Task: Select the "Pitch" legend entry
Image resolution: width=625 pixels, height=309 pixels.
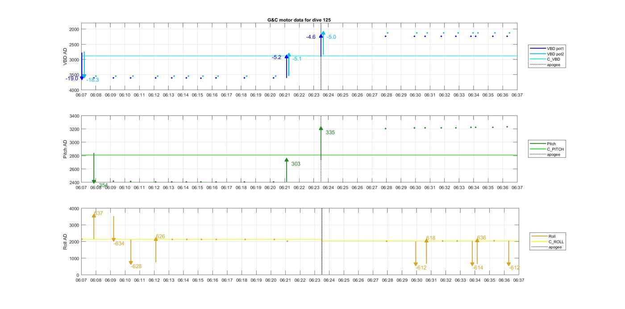Action: [x=544, y=144]
